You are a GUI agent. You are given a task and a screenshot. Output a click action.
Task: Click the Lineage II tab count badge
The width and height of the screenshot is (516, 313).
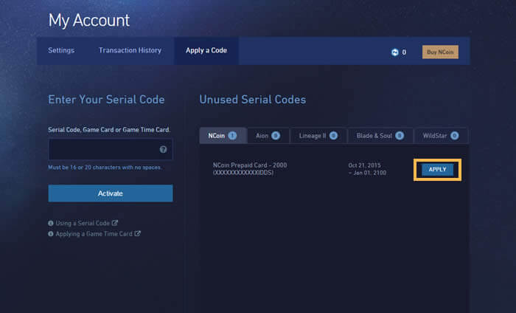(x=333, y=135)
